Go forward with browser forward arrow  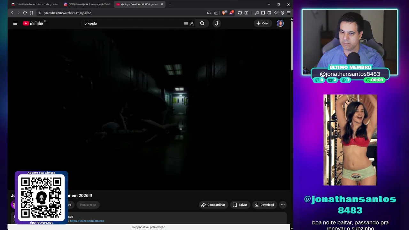click(x=18, y=13)
